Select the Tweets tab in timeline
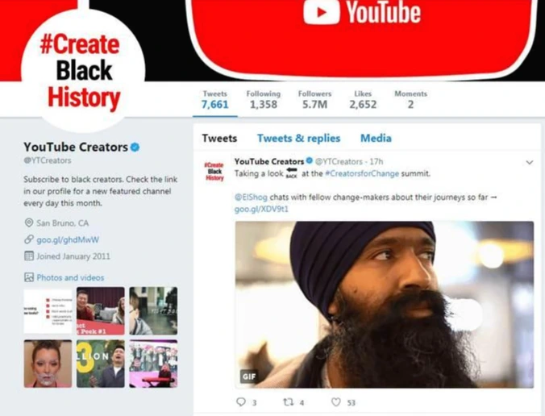Screen dimensions: 545x416 click(x=219, y=139)
